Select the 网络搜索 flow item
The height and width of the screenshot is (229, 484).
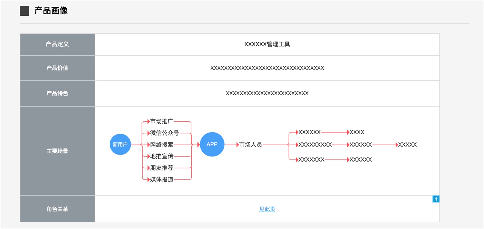click(x=162, y=145)
